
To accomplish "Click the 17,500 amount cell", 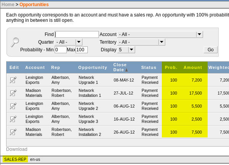I will [195, 93].
